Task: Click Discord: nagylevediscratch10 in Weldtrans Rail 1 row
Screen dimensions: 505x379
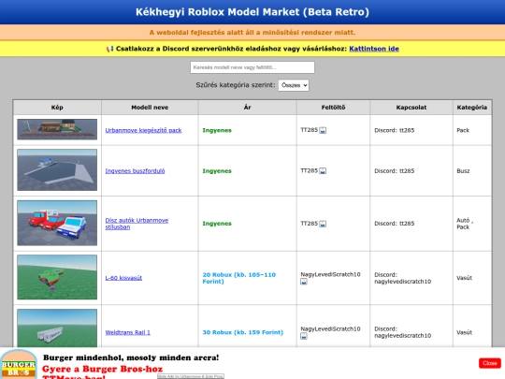Action: point(402,332)
